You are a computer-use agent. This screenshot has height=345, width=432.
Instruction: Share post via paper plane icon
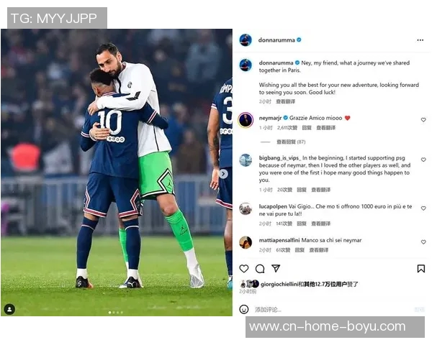tap(276, 269)
